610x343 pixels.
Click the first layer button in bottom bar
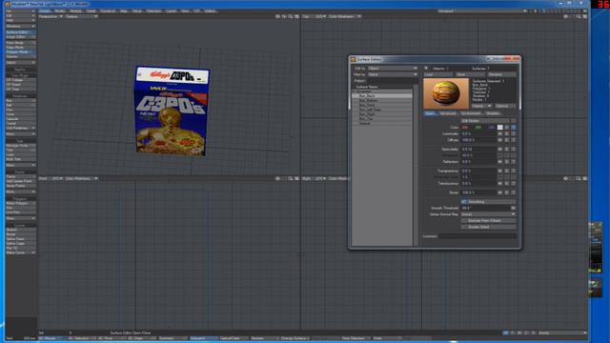[x=505, y=333]
